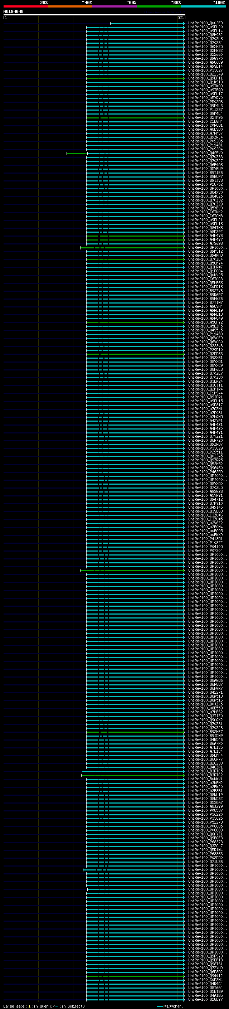The height and width of the screenshot is (1009, 229).
Task: Click the UniRef100_Q9ZRJ4 label
Action: [205, 137]
